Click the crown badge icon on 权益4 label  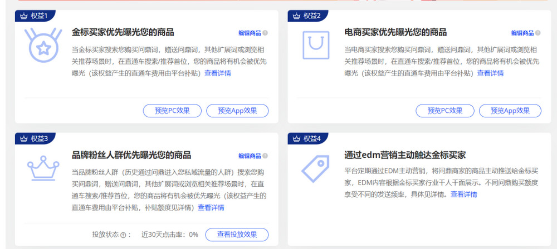click(297, 139)
